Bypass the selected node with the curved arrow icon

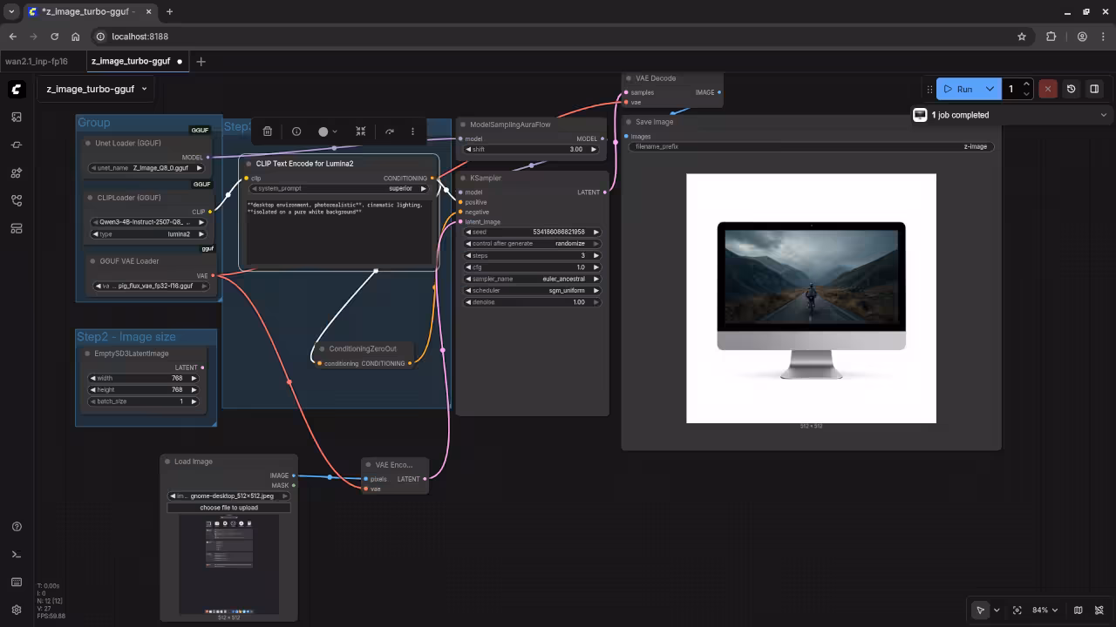(x=389, y=131)
